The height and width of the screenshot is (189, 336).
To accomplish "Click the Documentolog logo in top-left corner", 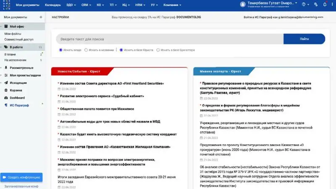I will click(6, 5).
